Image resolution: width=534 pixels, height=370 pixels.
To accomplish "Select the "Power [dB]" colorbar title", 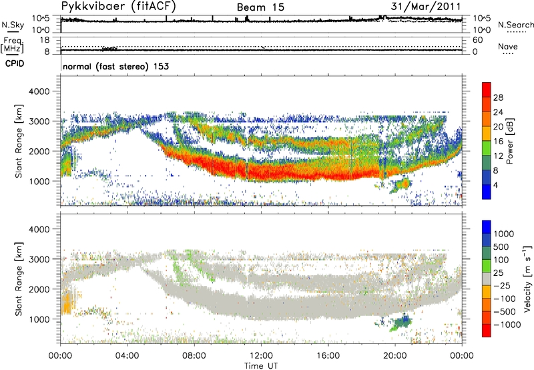I will coord(509,141).
